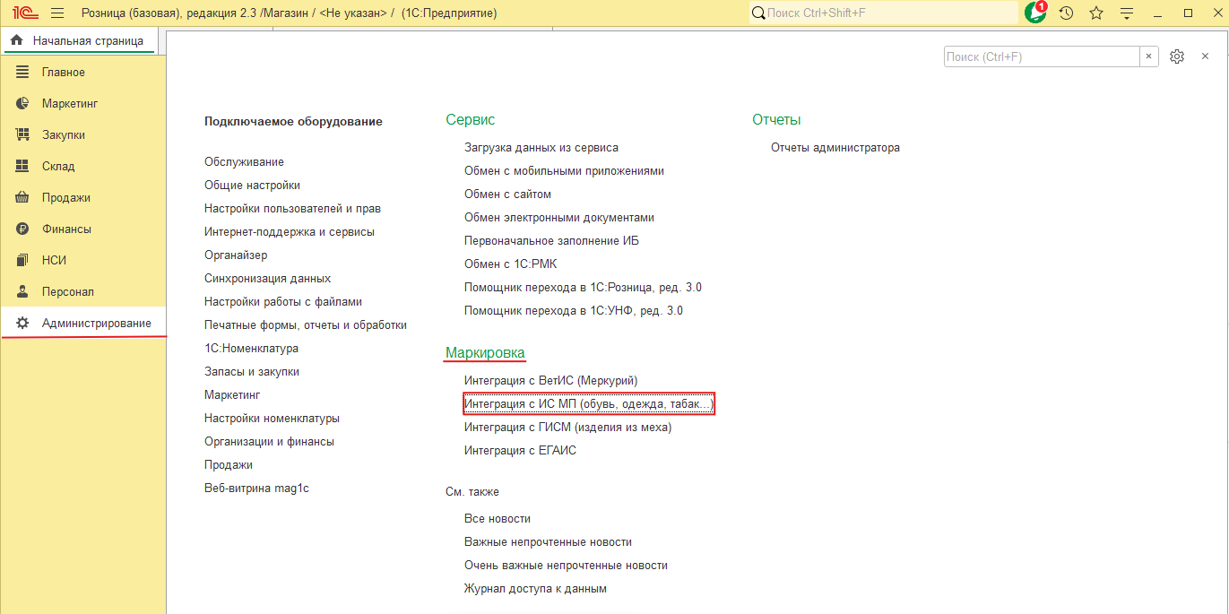Open Интернет-поддержка и сервисы
This screenshot has width=1229, height=614.
[290, 232]
